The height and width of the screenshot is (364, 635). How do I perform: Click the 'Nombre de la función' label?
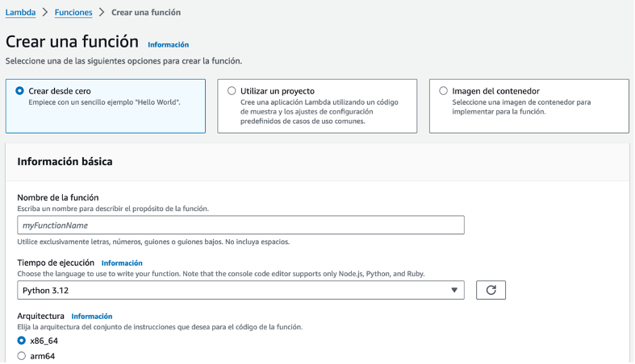click(x=58, y=197)
